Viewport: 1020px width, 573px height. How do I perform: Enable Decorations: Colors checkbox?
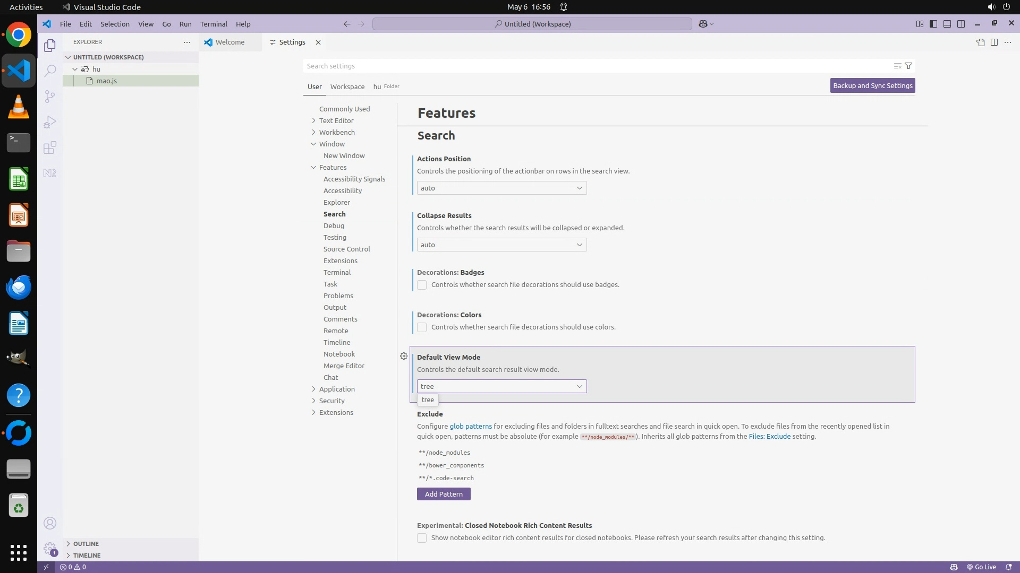coord(422,327)
